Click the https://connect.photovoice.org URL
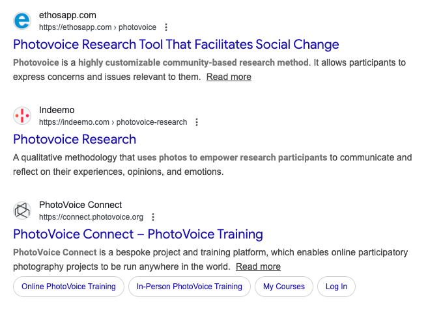428x310 pixels. [91, 217]
